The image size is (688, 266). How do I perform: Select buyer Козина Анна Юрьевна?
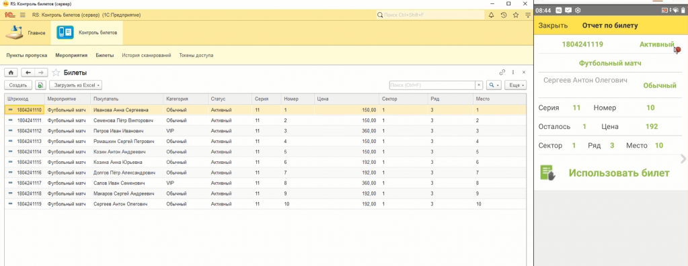(x=118, y=162)
